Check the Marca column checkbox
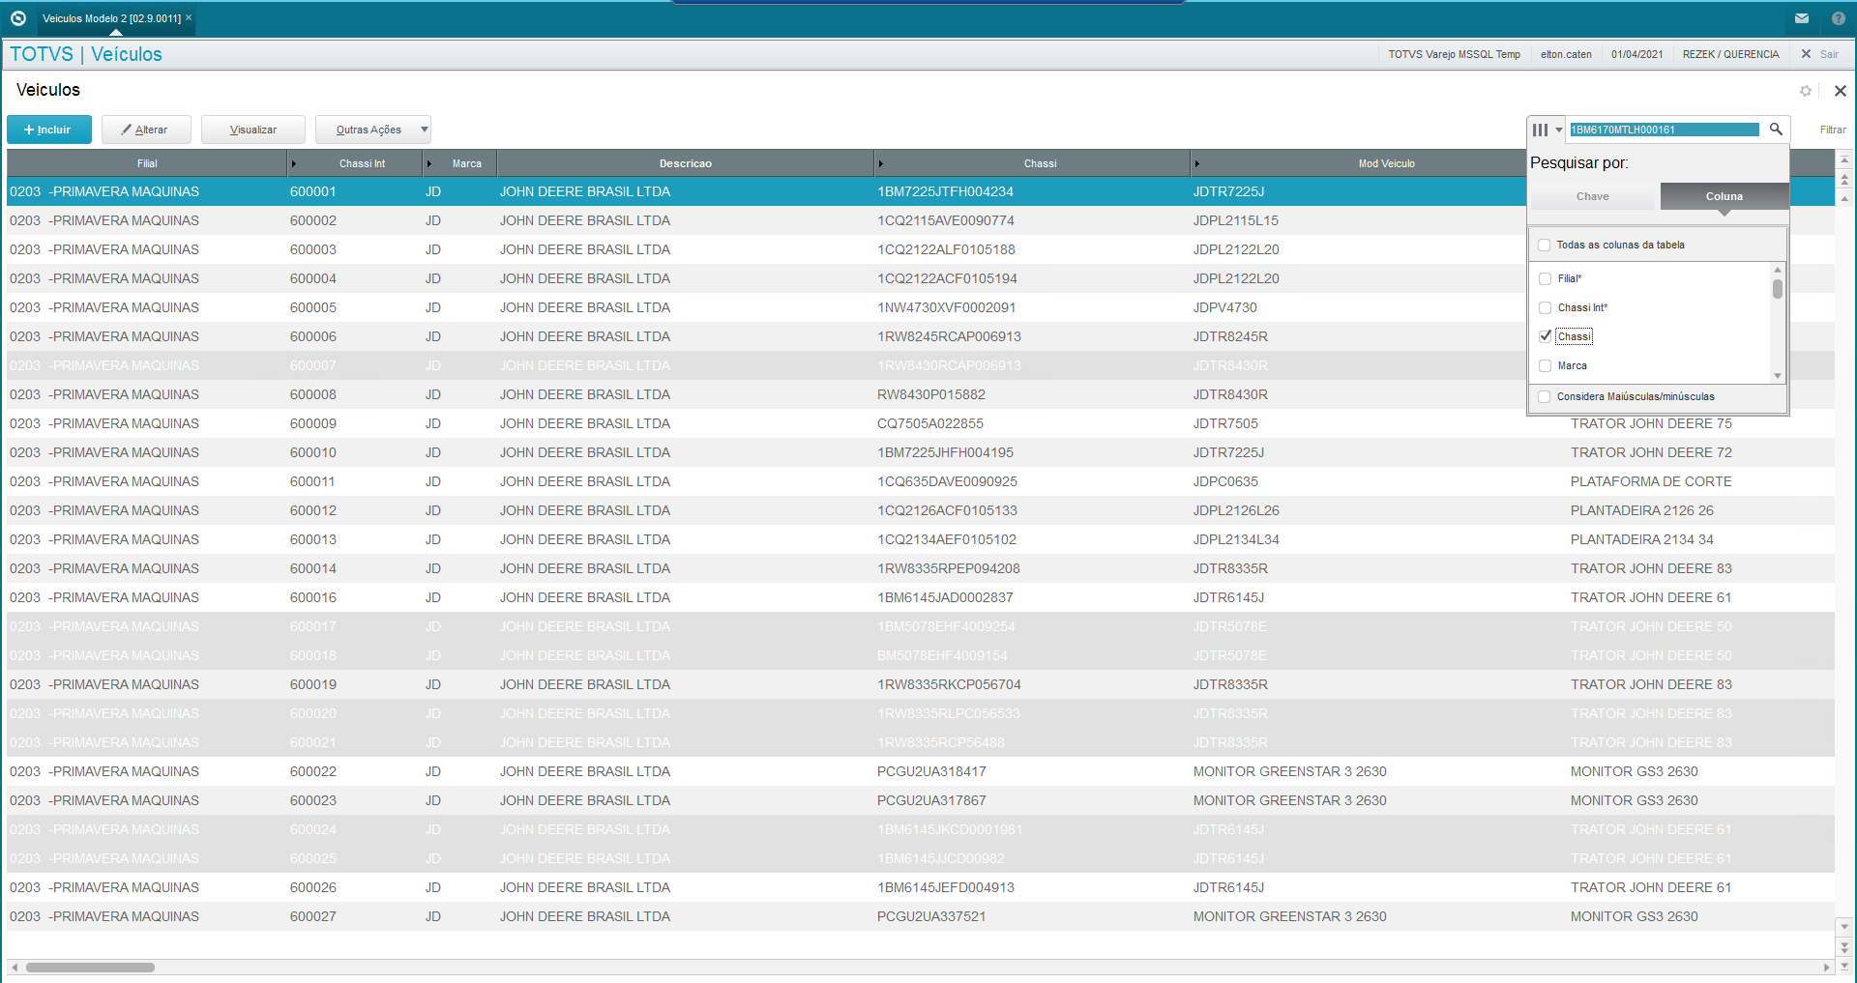The height and width of the screenshot is (983, 1857). [x=1545, y=365]
